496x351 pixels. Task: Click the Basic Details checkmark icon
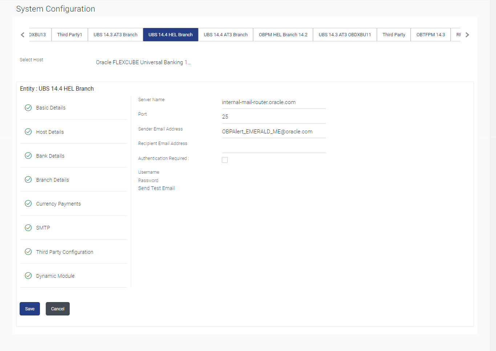click(28, 108)
